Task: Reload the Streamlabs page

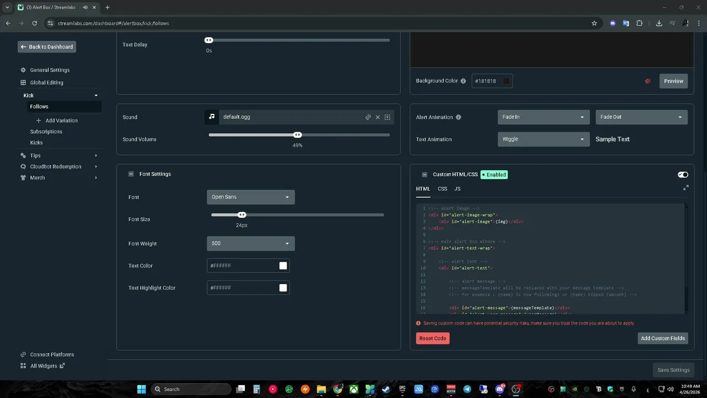Action: point(35,23)
